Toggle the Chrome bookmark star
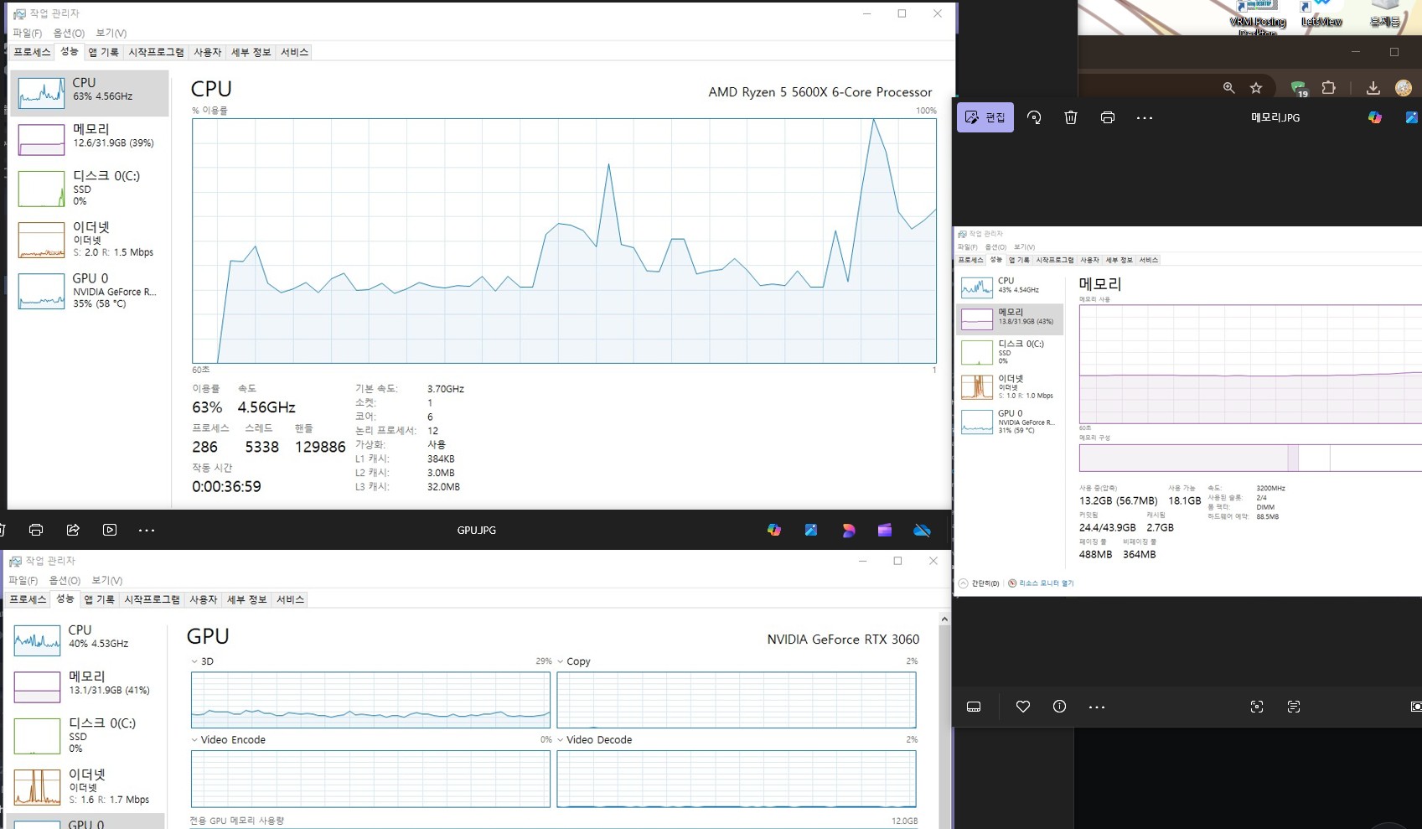Viewport: 1422px width, 829px height. click(1255, 88)
